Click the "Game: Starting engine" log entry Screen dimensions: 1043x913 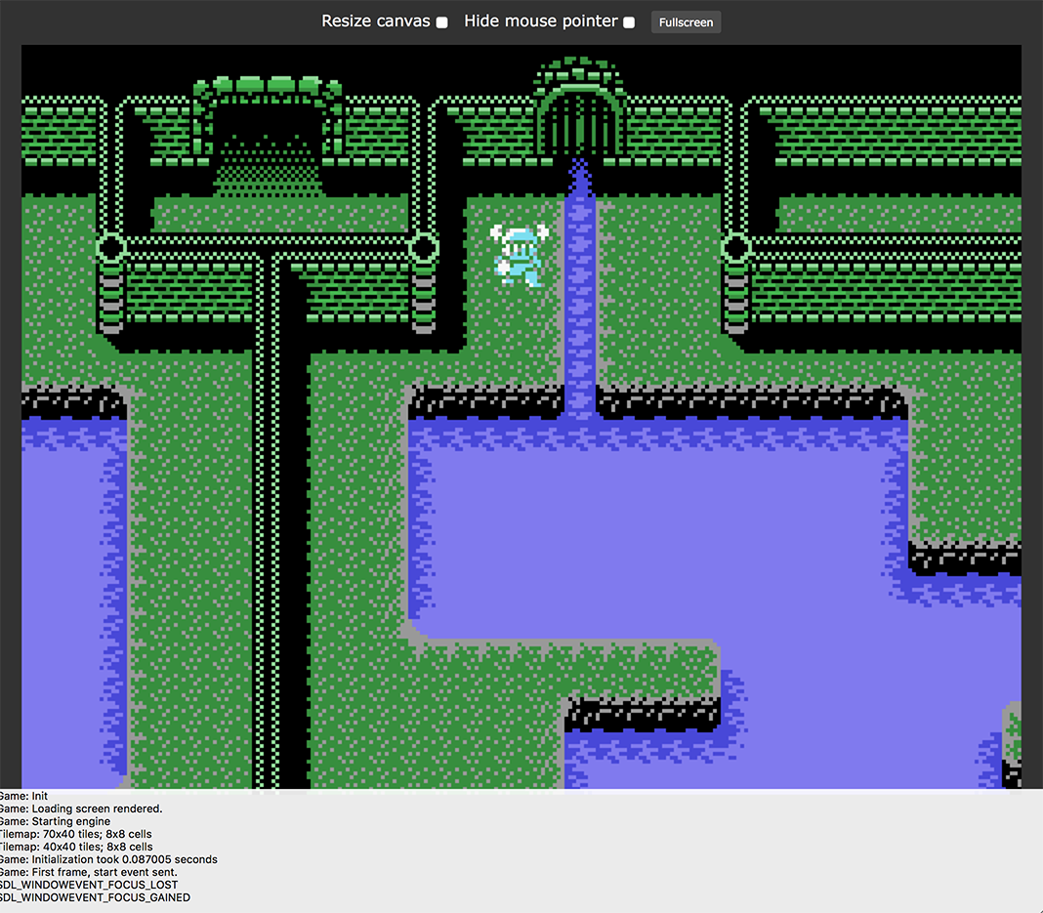pyautogui.click(x=55, y=822)
